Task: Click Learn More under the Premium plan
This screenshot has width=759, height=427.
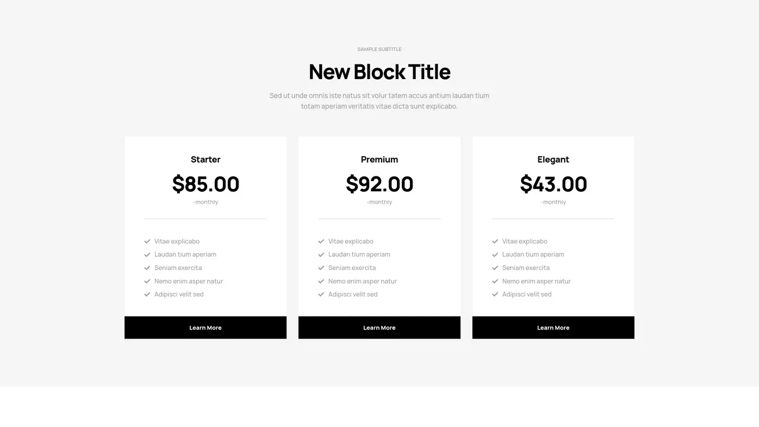Action: tap(379, 327)
